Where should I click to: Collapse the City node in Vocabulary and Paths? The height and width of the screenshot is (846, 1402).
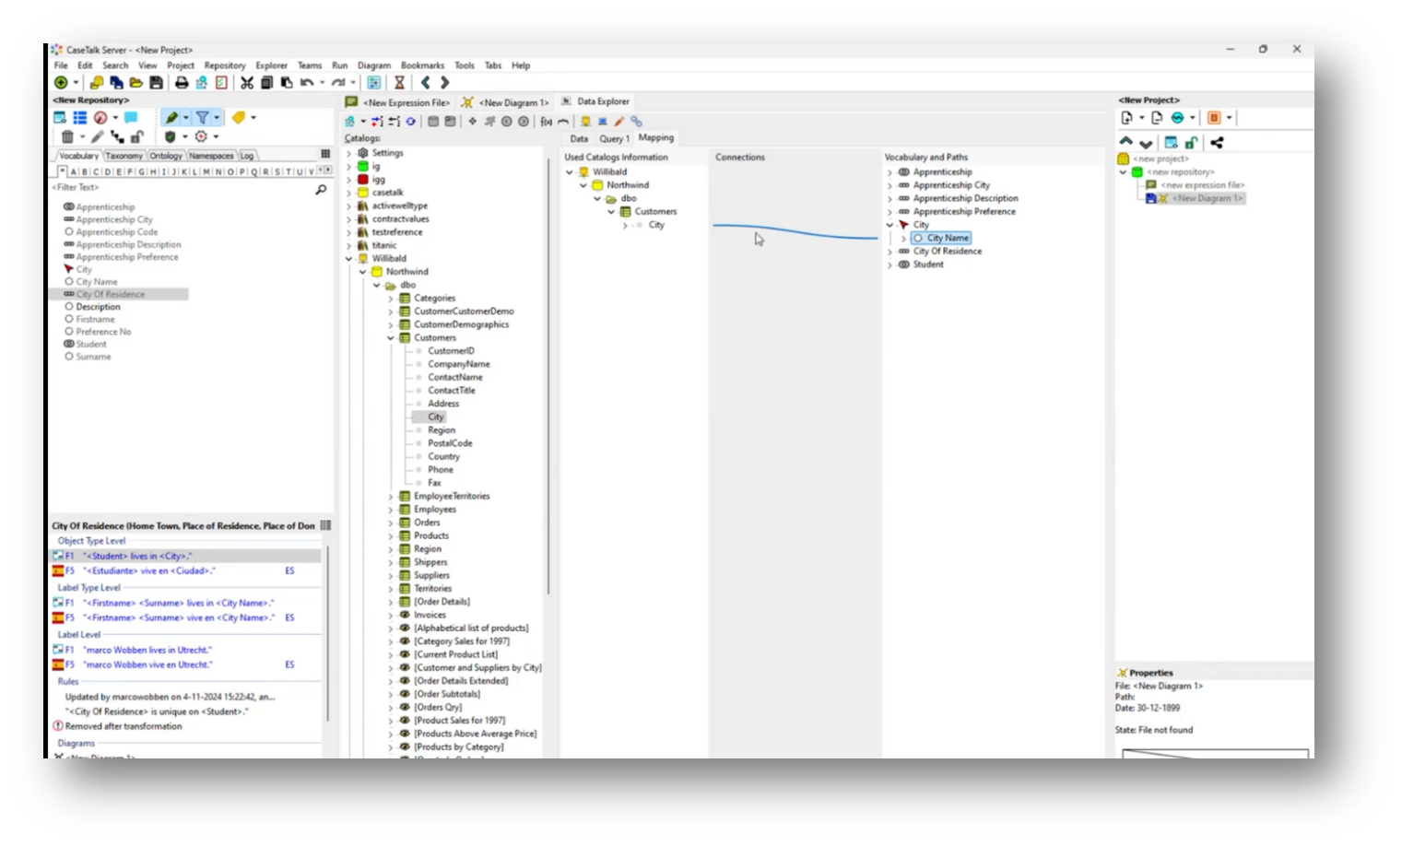pyautogui.click(x=890, y=225)
